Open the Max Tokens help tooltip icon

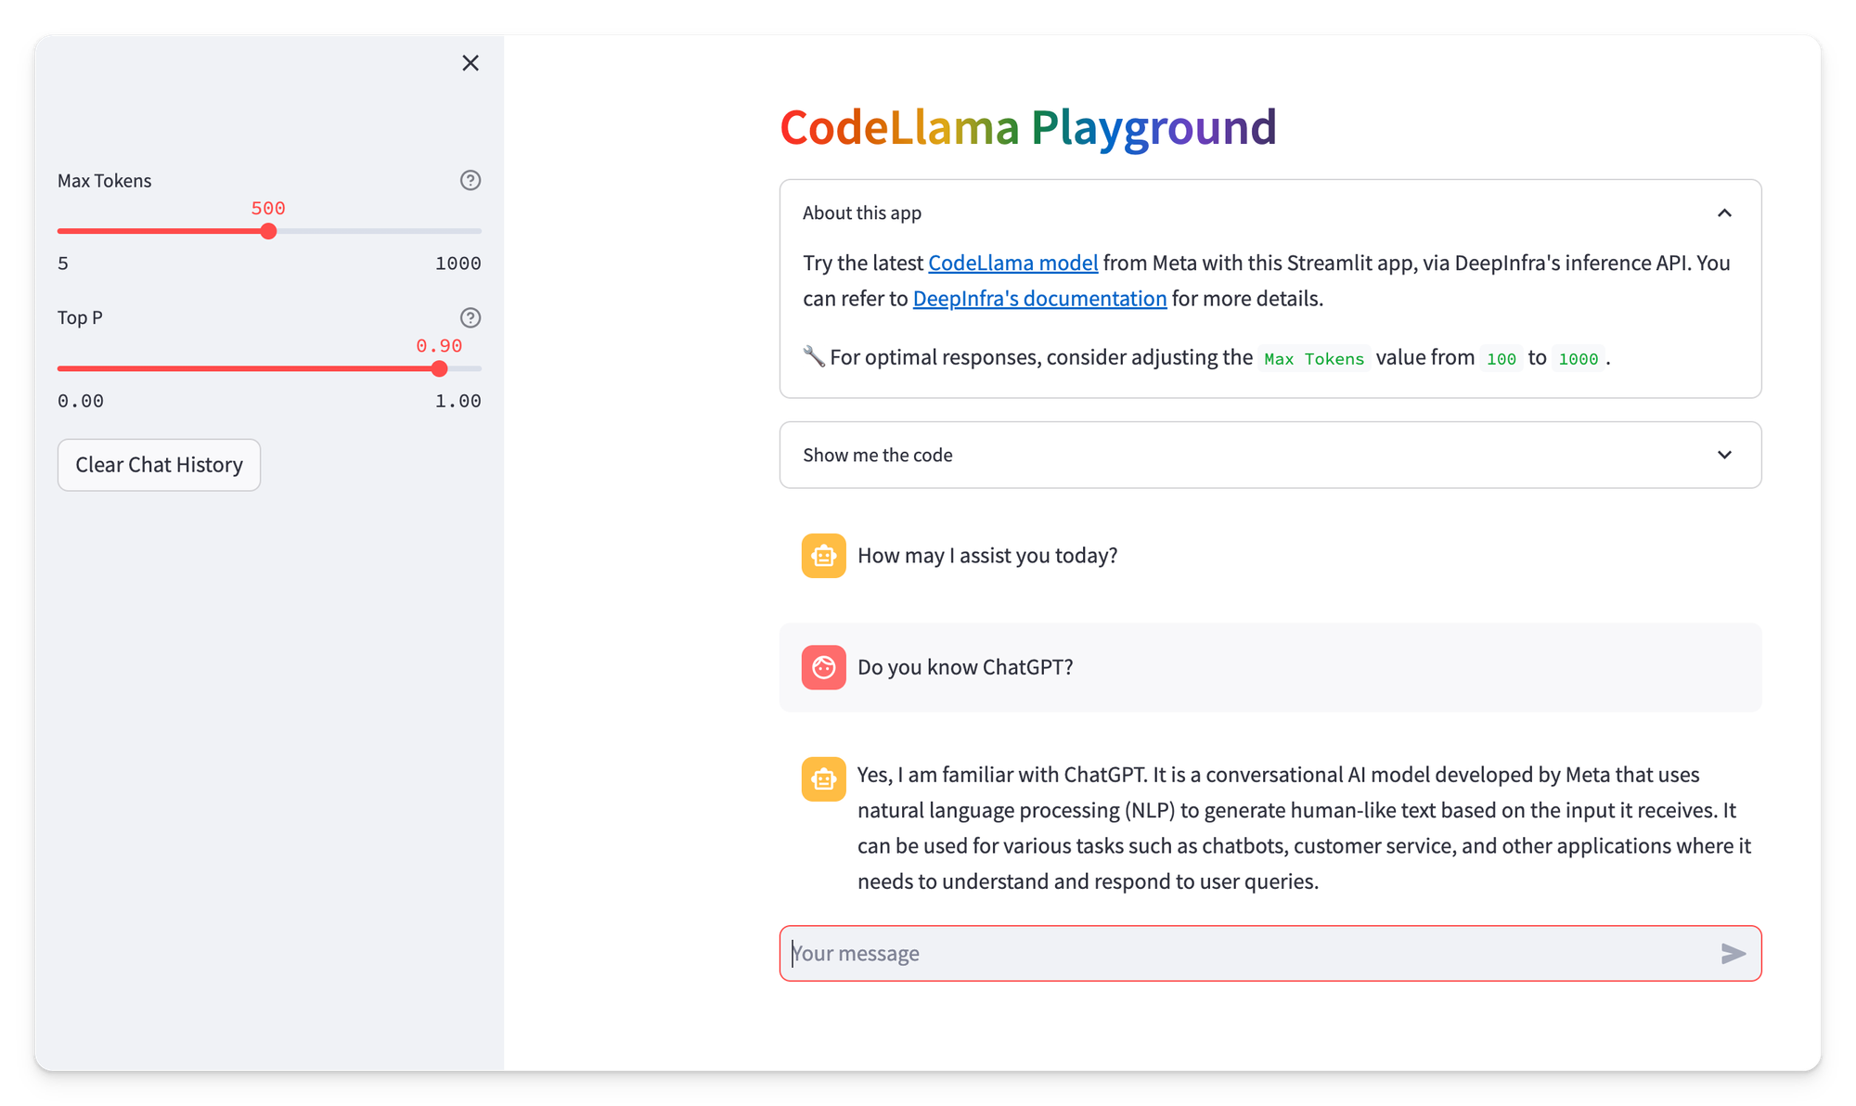[470, 180]
